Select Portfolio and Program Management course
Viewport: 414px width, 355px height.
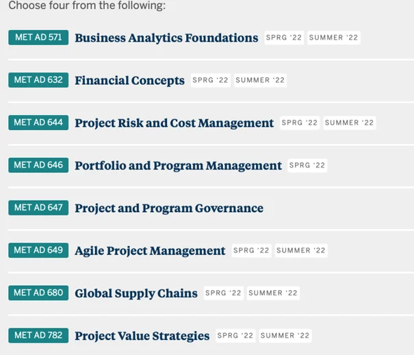(178, 166)
